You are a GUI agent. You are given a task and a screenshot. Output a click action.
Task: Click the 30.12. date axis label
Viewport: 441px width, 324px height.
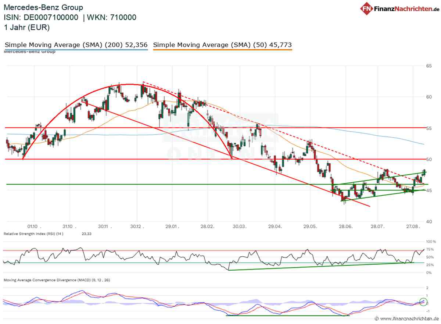click(x=137, y=227)
